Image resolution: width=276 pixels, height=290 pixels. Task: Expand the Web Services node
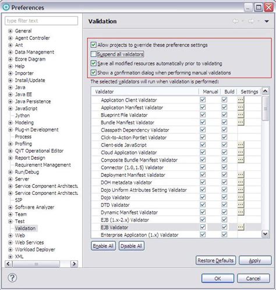tap(10, 242)
